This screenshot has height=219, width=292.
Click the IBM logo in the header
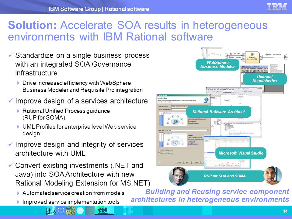coord(277,7)
